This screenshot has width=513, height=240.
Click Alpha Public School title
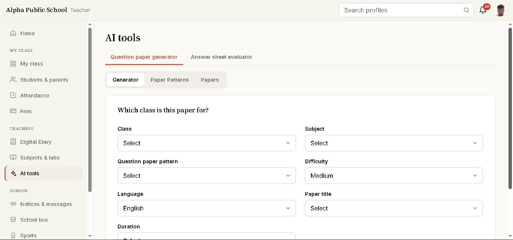[36, 10]
